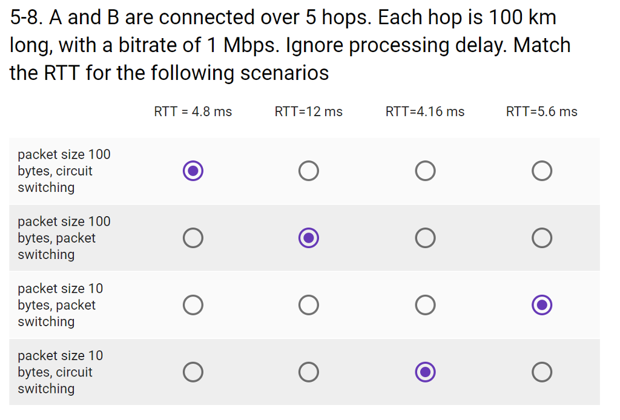Click the packet size 100 bytes circuit switching label
Viewport: 620px width, 420px height.
pos(64,171)
